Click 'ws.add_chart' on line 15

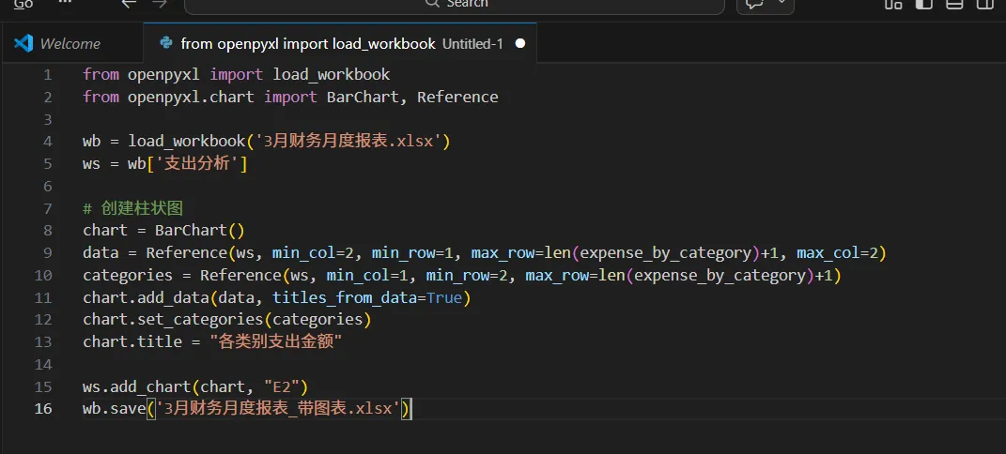tap(137, 386)
